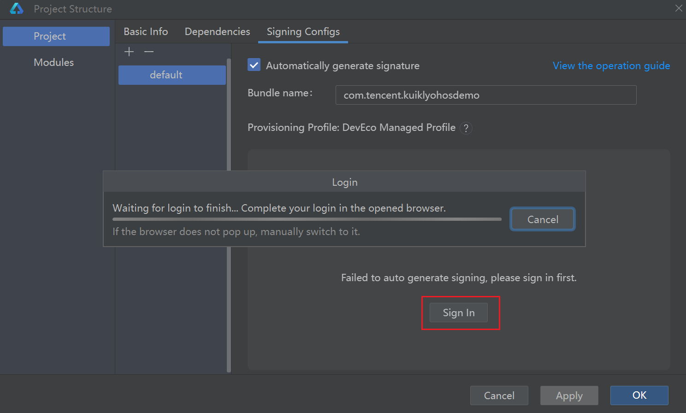Close the Project Structure window
The height and width of the screenshot is (413, 686).
coord(679,8)
